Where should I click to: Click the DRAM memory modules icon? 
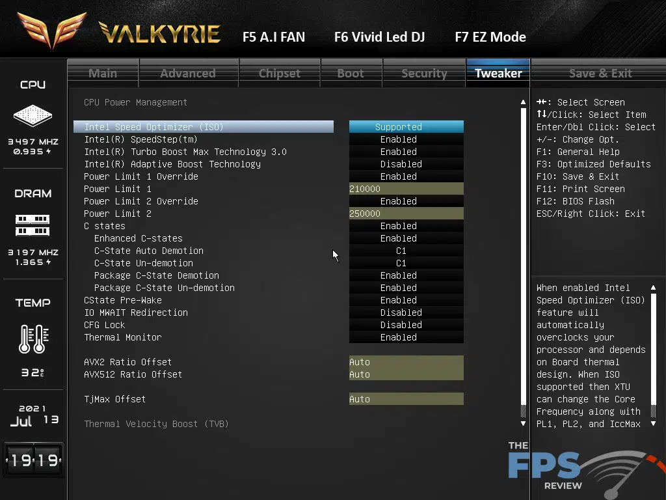tap(33, 225)
